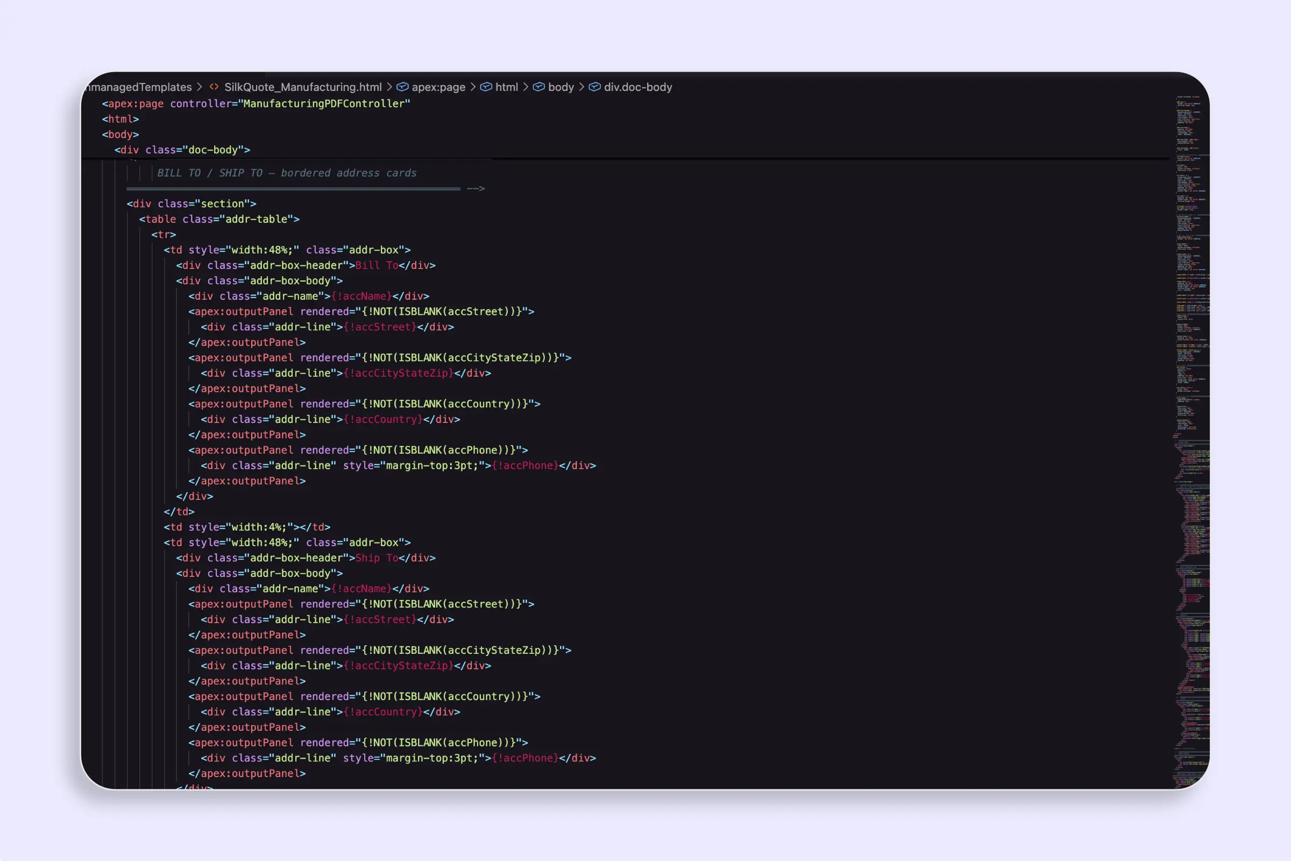The image size is (1291, 861).
Task: Jump to sticky html tag line
Action: point(120,119)
